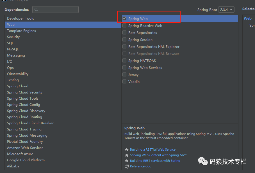Select the Spring Cloud Tools category

point(63,99)
